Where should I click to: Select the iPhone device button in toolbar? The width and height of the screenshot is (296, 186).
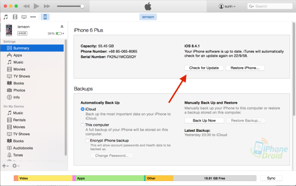coord(45,17)
